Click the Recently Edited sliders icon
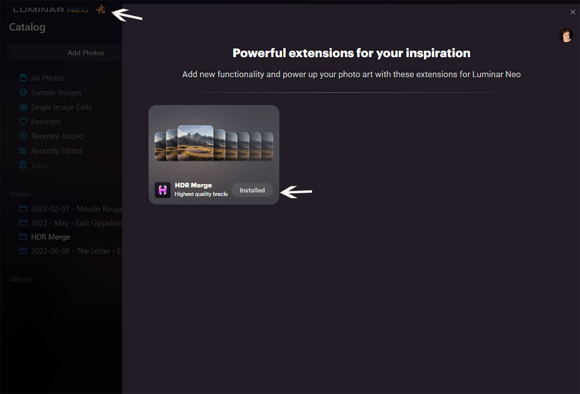Screen dimensions: 580x394 coord(23,151)
